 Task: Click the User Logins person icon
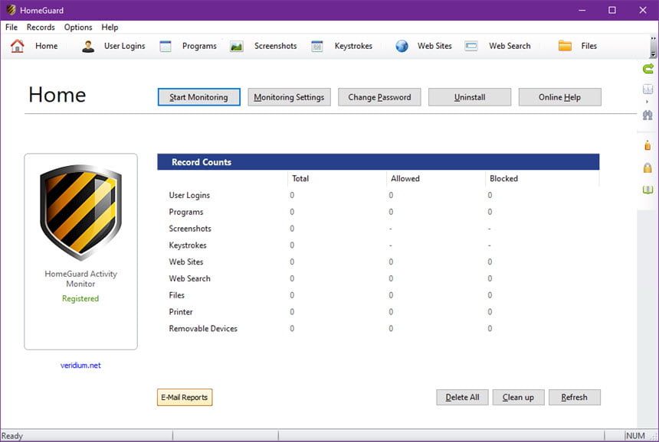tap(88, 46)
